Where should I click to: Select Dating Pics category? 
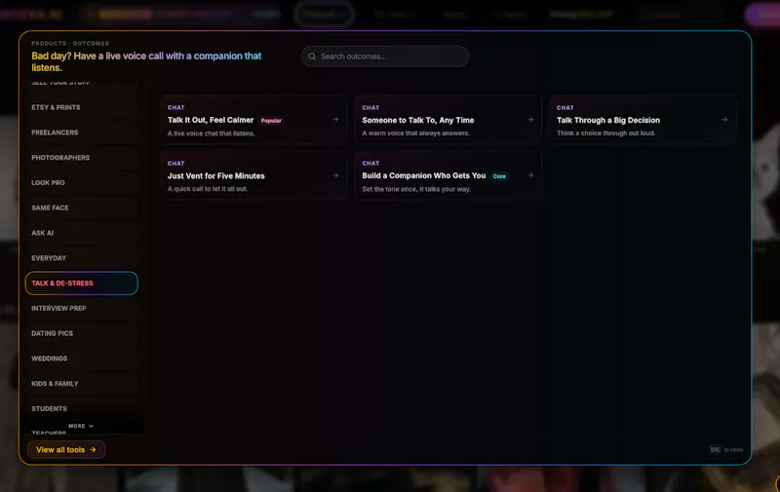[82, 333]
